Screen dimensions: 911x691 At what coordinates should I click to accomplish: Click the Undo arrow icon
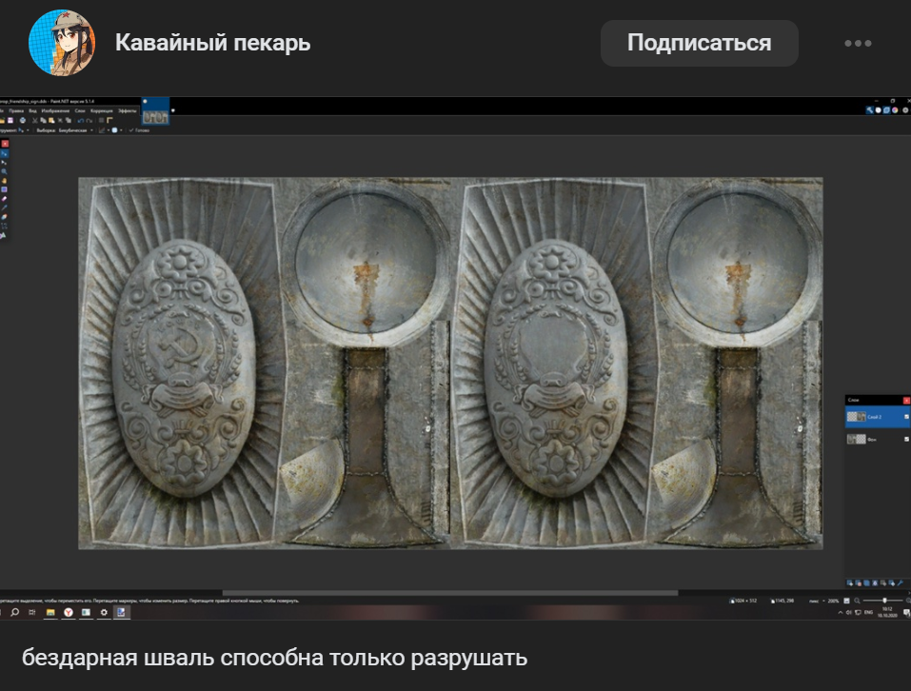click(80, 120)
